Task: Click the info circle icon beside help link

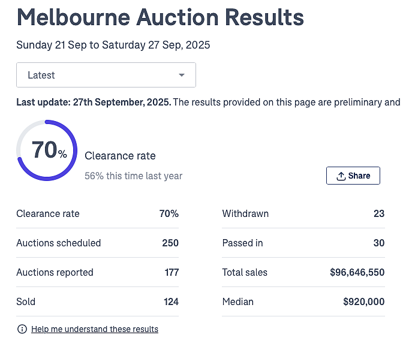Action: (x=22, y=329)
